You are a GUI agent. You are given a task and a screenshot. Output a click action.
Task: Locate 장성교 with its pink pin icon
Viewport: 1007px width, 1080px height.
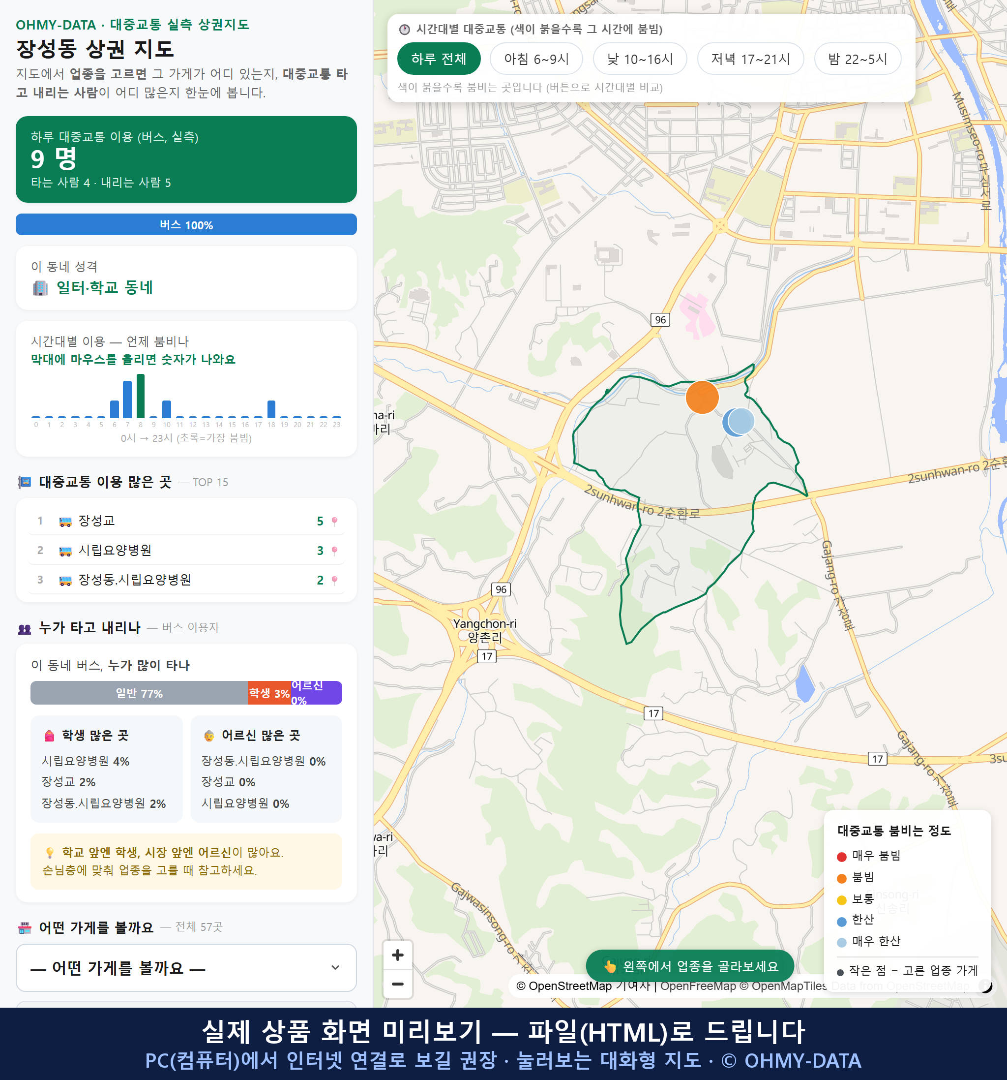334,521
